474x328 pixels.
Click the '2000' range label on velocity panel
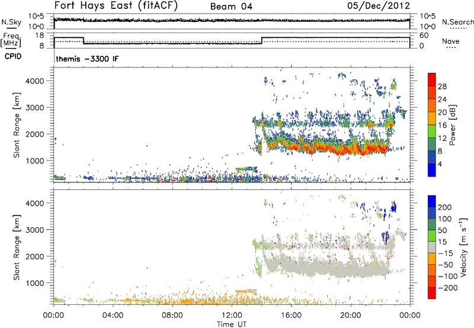click(x=34, y=256)
